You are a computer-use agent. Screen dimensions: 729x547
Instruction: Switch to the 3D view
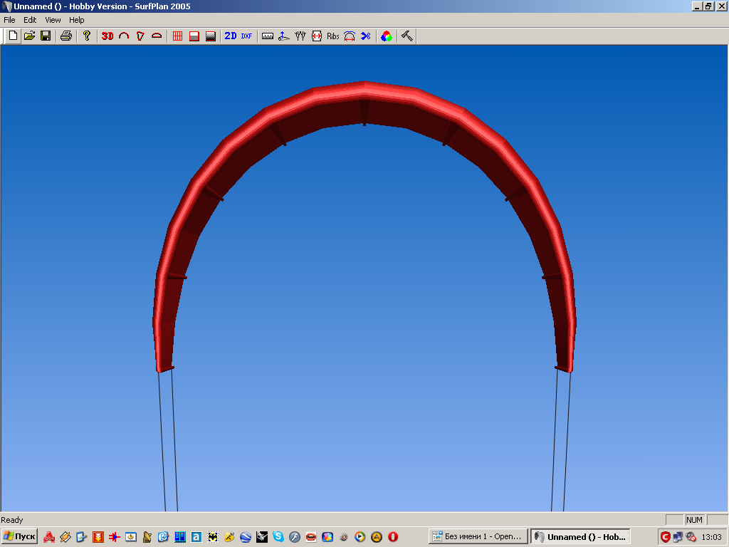coord(107,36)
